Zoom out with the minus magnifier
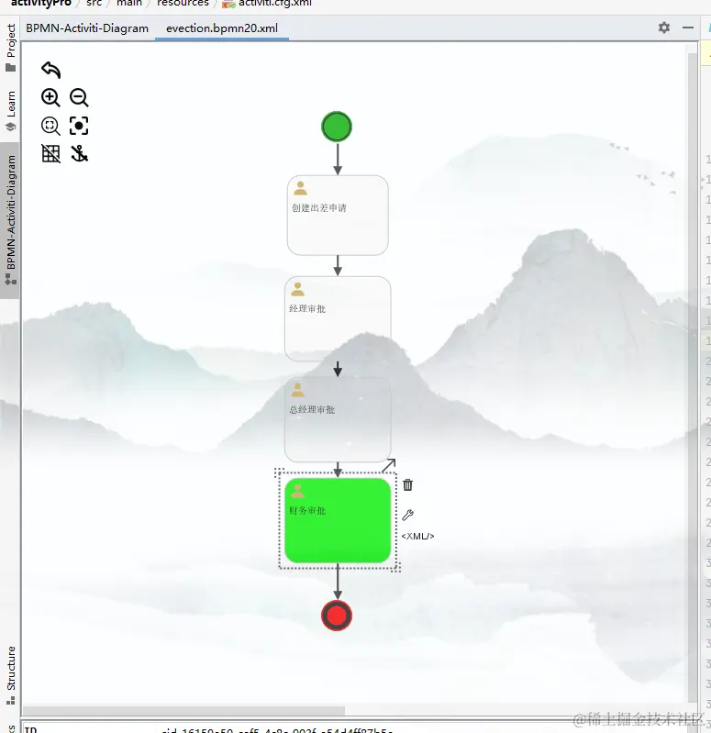The width and height of the screenshot is (711, 733). pyautogui.click(x=79, y=97)
